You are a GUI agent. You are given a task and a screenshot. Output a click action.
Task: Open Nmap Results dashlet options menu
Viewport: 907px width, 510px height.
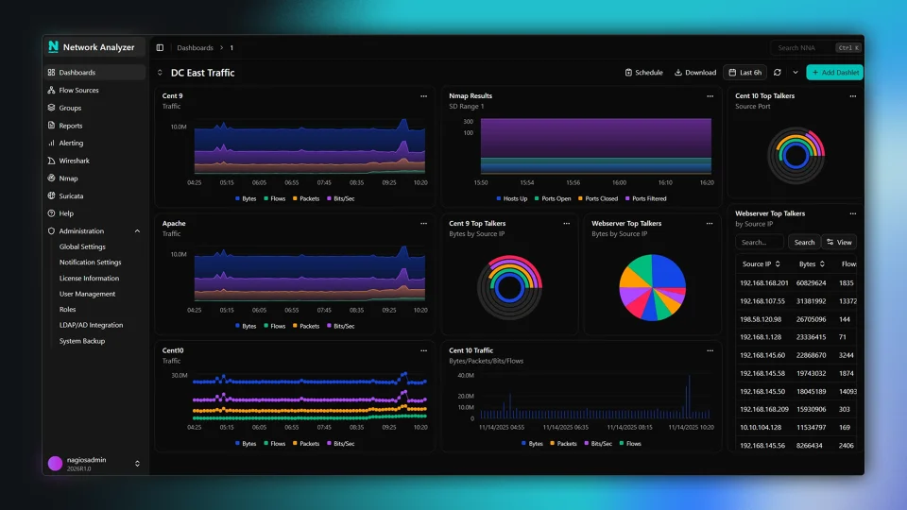pyautogui.click(x=710, y=96)
